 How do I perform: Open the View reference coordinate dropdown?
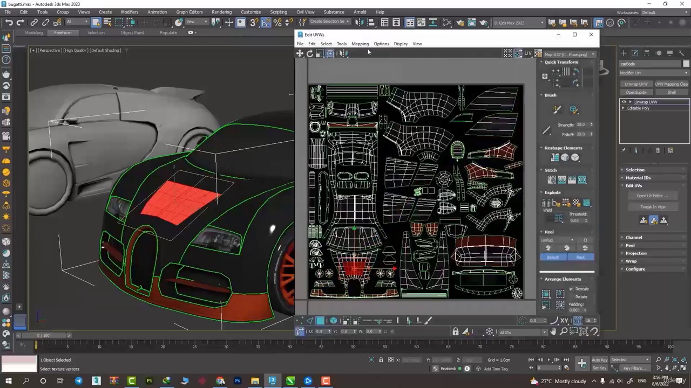(x=197, y=22)
